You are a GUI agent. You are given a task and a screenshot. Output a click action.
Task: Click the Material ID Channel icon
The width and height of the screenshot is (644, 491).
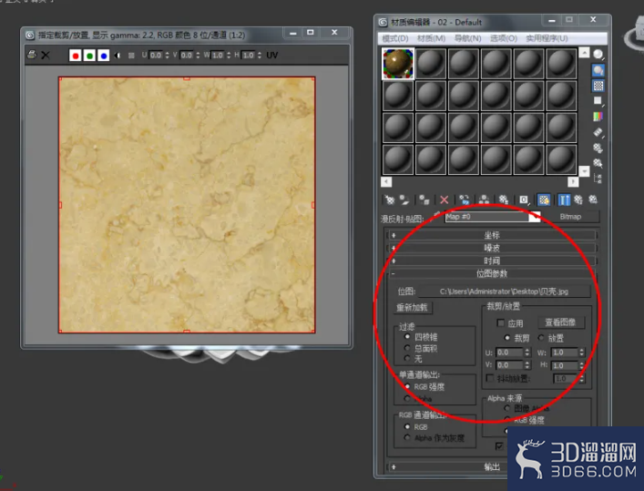click(x=524, y=200)
